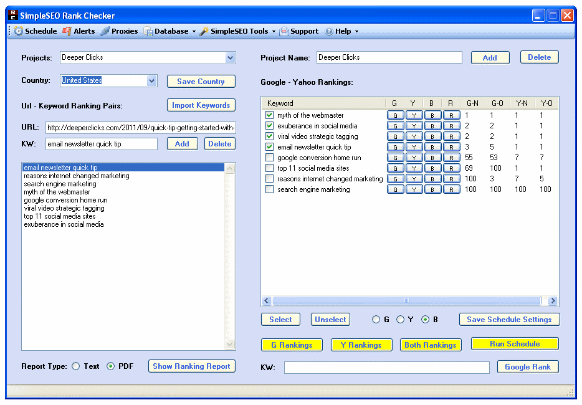Screen dimensions: 582x405
Task: Click Y button for email newsletter quick tip
Action: click(414, 148)
